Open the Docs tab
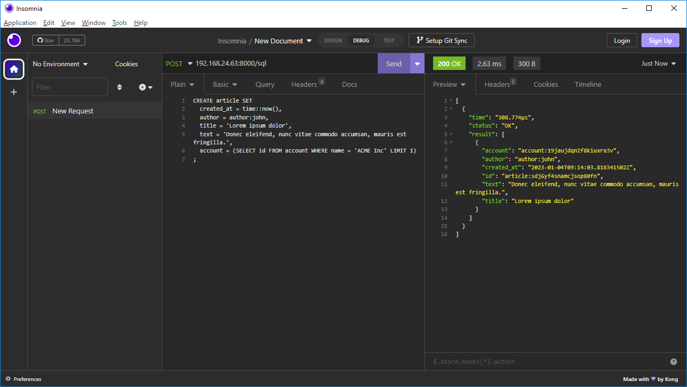The height and width of the screenshot is (387, 687). tap(349, 84)
